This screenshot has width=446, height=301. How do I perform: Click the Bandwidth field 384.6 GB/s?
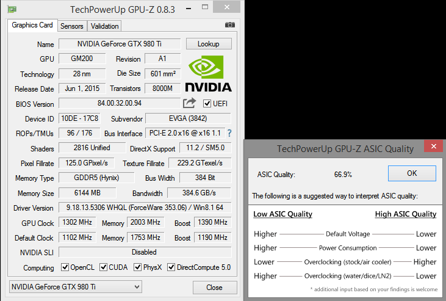coord(199,193)
